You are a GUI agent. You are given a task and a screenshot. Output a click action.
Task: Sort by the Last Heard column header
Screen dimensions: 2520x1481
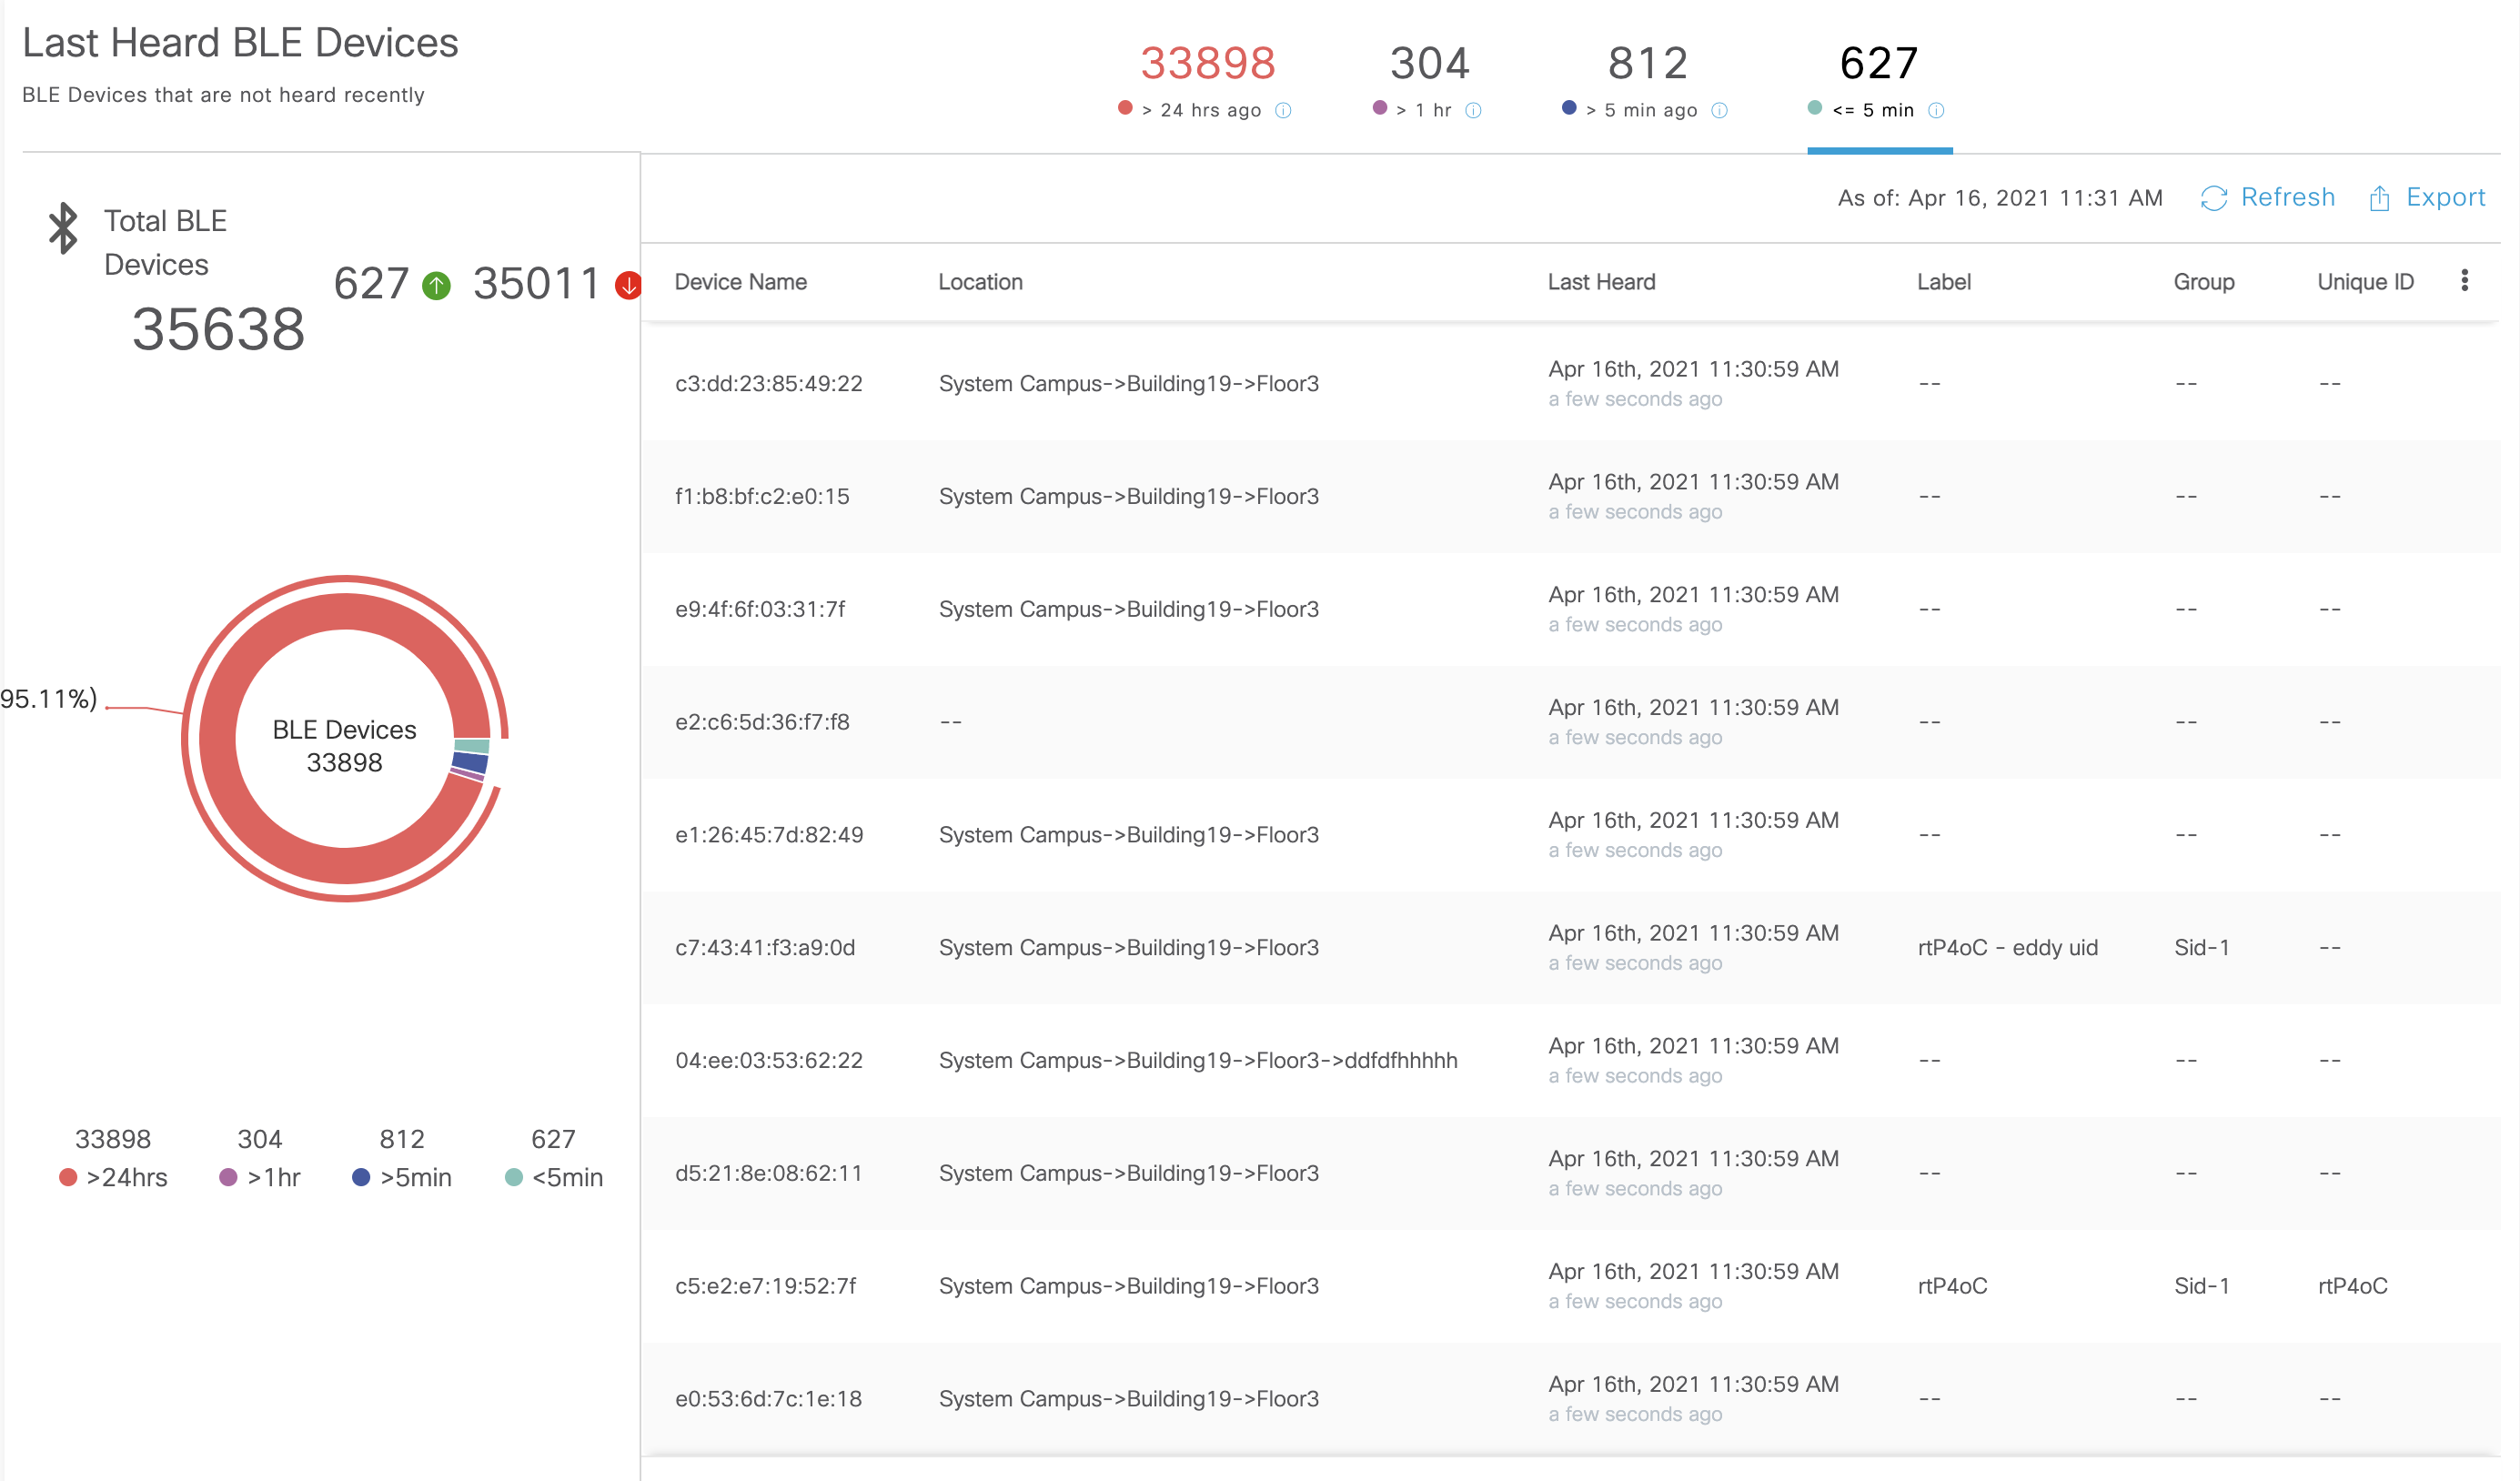pos(1601,282)
